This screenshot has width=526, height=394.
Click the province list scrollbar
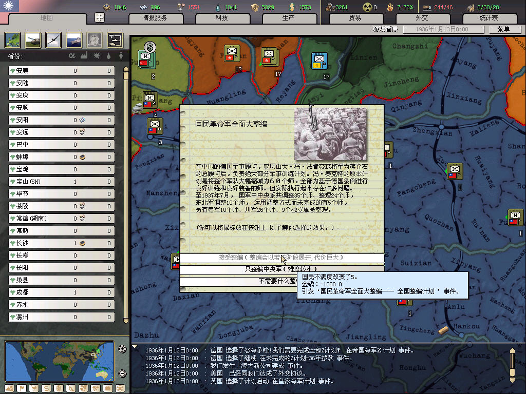(126, 195)
